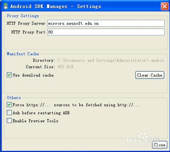Click the 'Directory:' label

coord(44,60)
